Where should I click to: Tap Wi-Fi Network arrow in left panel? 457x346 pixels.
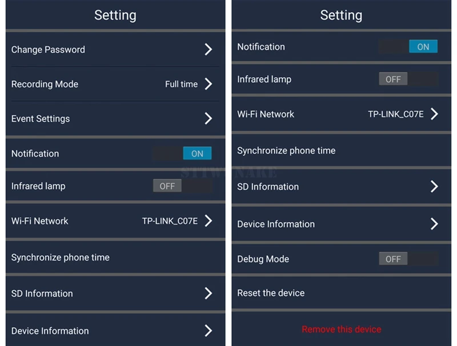pyautogui.click(x=208, y=221)
